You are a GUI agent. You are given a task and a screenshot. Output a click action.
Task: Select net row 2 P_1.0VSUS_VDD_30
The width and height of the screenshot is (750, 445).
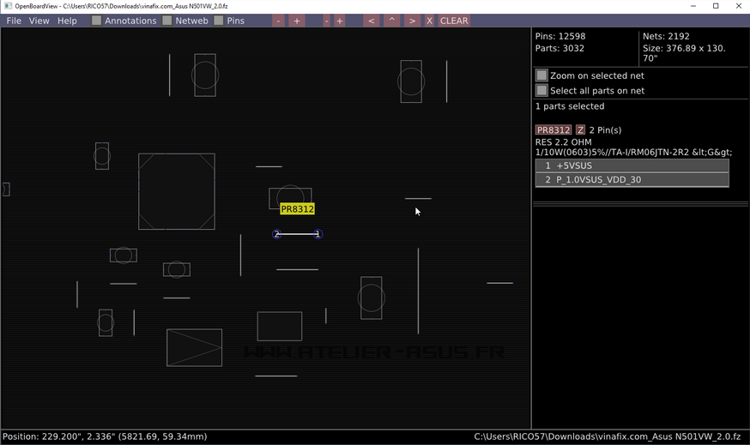pos(632,180)
